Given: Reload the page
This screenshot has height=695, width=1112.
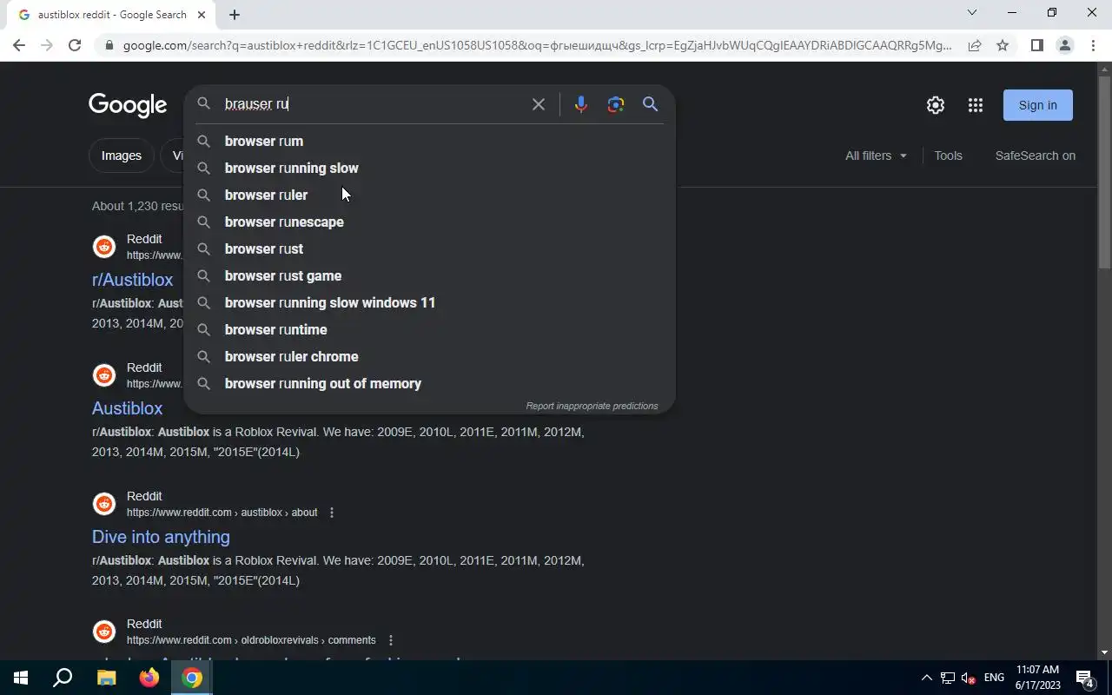Looking at the screenshot, I should [75, 45].
